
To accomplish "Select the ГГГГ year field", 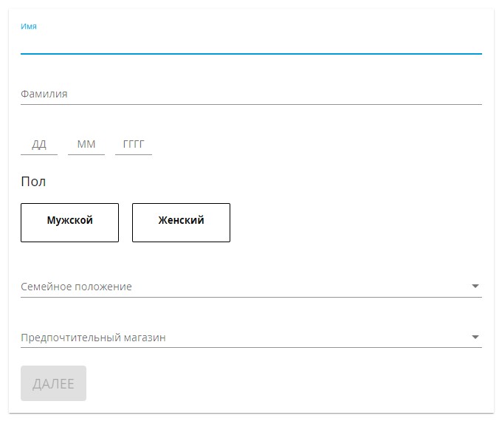I will point(134,145).
